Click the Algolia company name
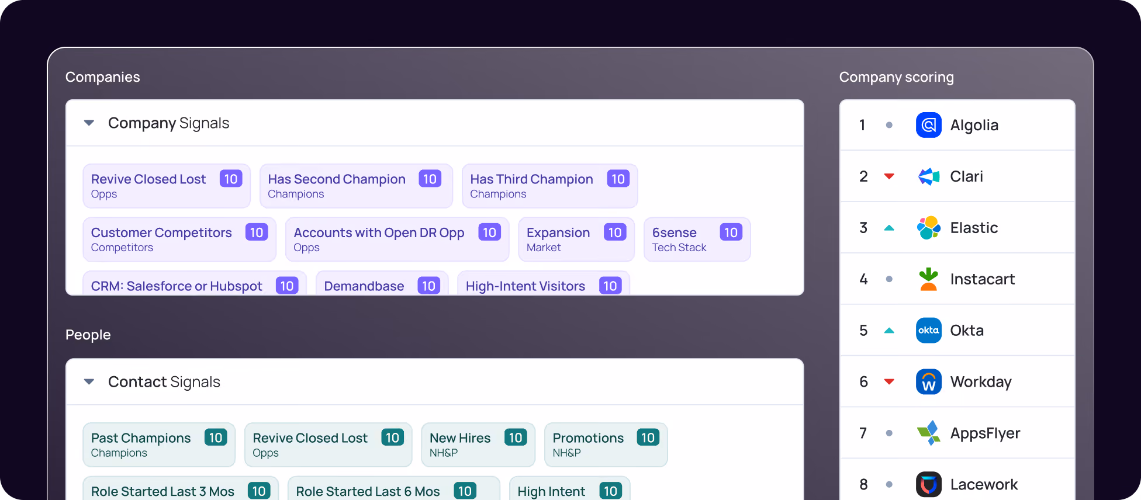 pos(974,125)
